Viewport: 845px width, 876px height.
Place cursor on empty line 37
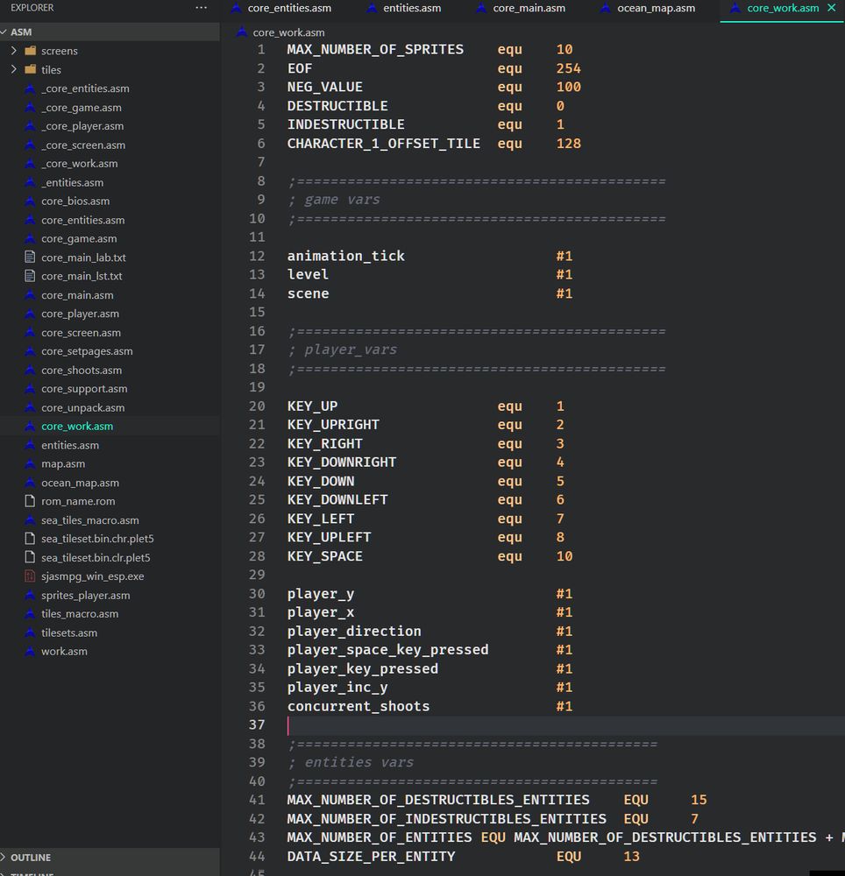[x=526, y=725]
